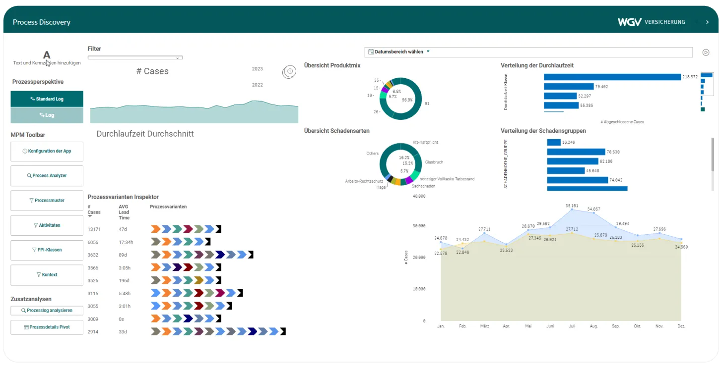Click the black end chevron in the 6056 row
The image size is (722, 368).
[x=208, y=242]
